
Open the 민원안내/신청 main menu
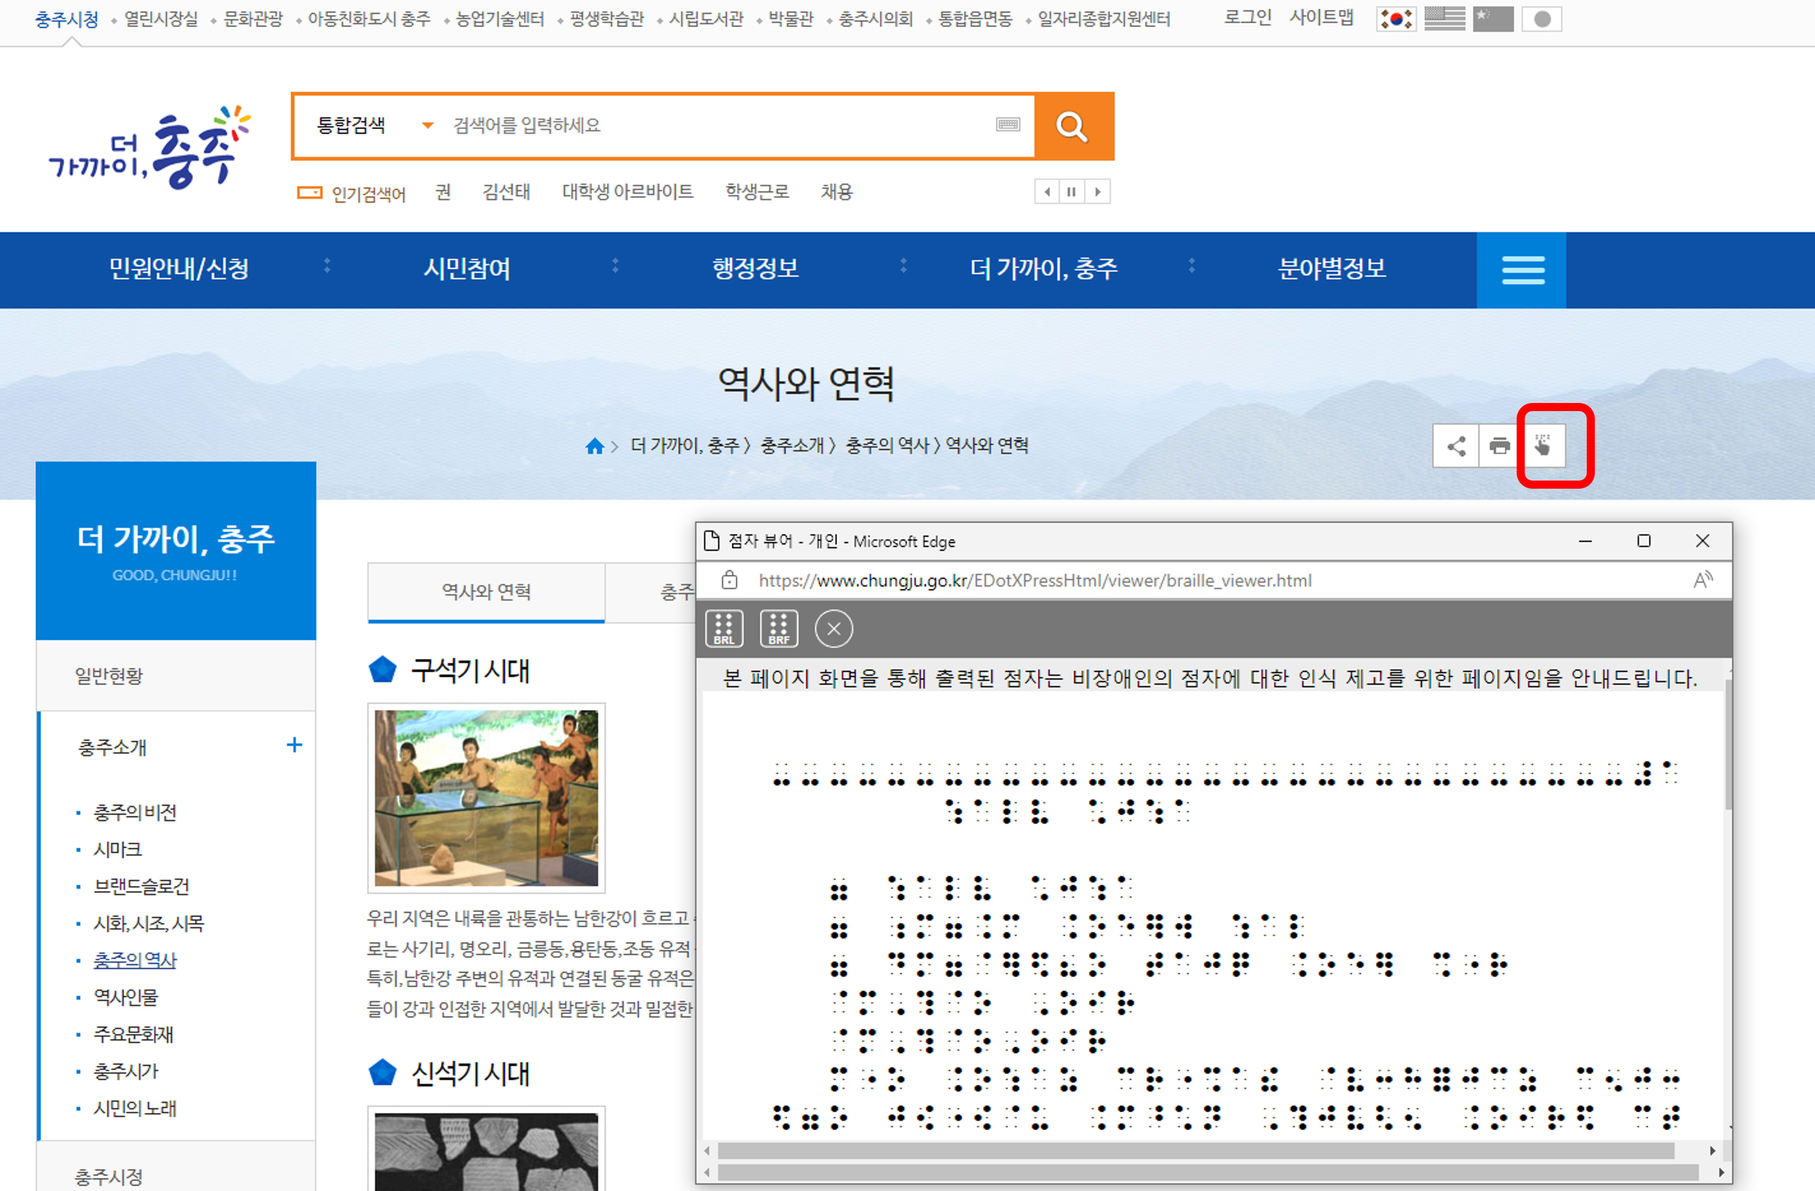(x=178, y=269)
